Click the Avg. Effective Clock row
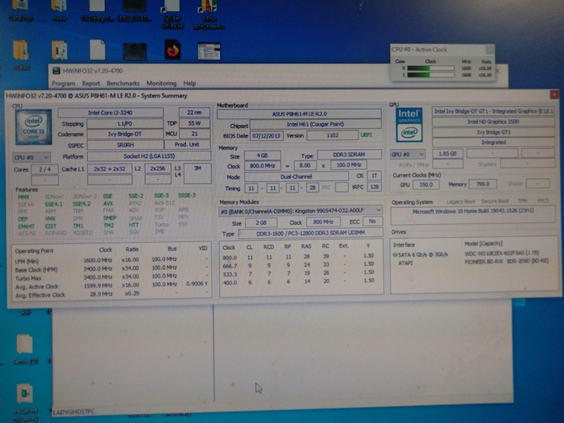The height and width of the screenshot is (423, 564). [111, 294]
